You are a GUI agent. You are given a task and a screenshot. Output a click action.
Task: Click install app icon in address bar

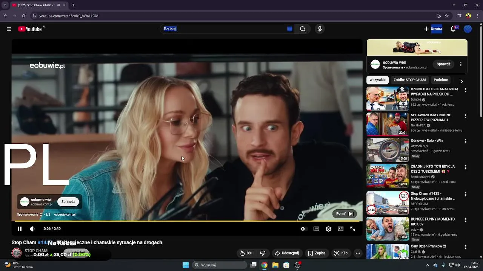pyautogui.click(x=438, y=16)
